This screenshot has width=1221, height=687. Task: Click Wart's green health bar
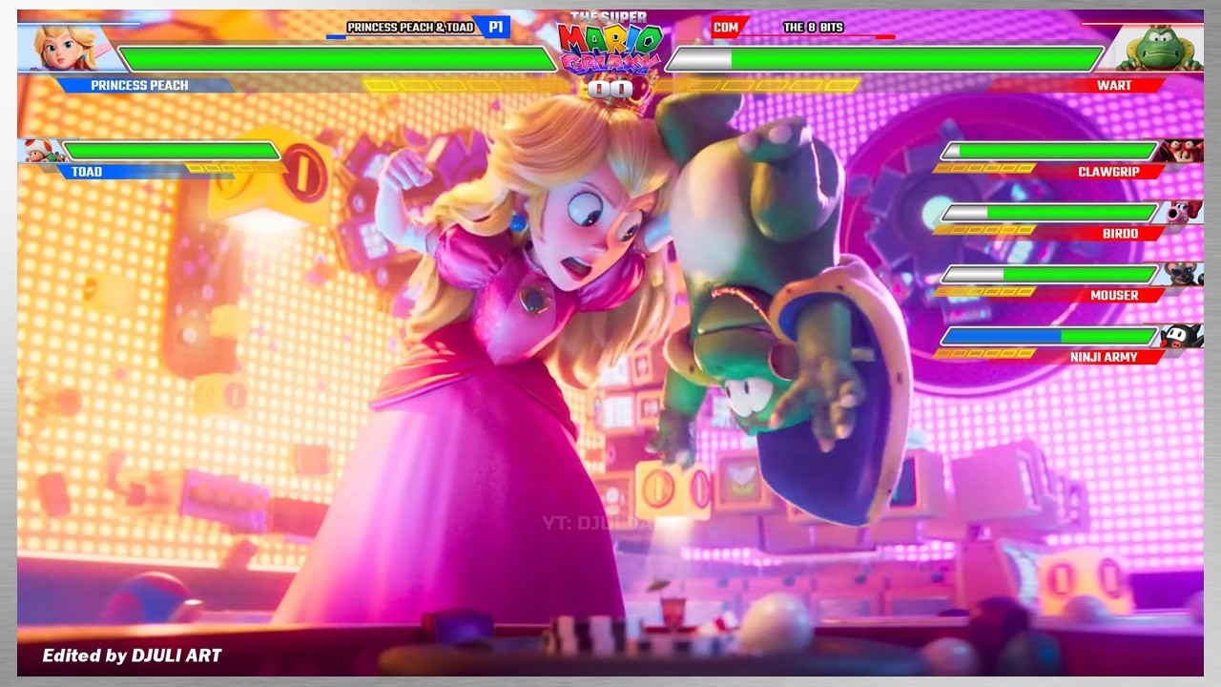pos(884,59)
